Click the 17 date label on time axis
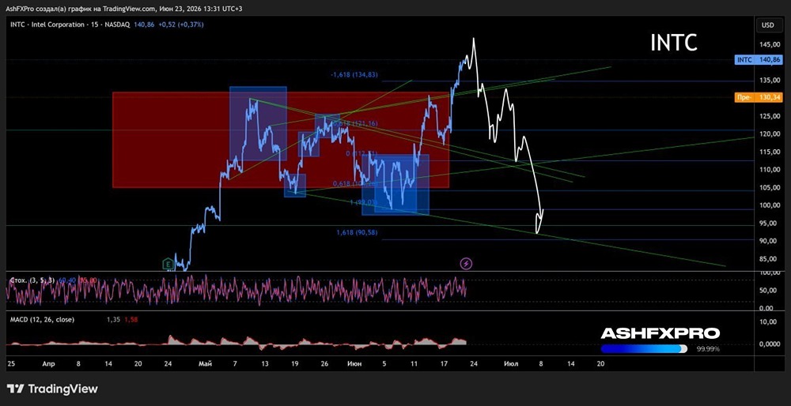Image resolution: width=791 pixels, height=406 pixels. (x=444, y=363)
